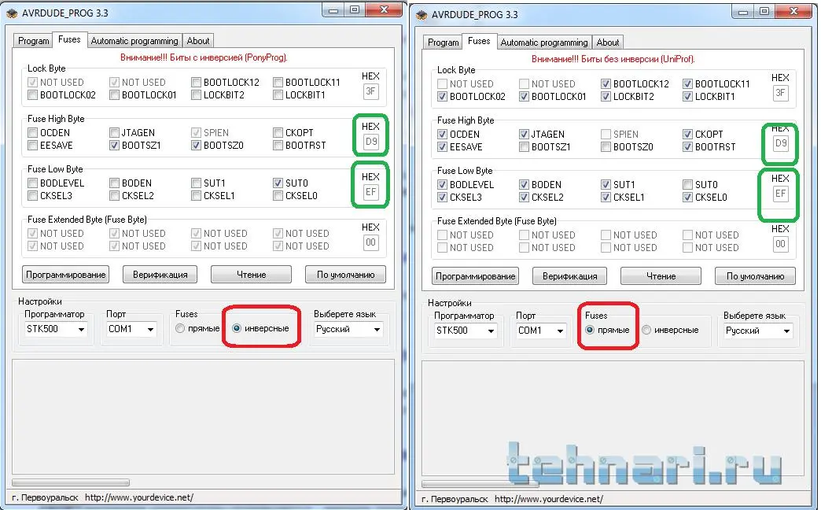
Task: Uncheck BODEN in right window
Action: pyautogui.click(x=524, y=184)
